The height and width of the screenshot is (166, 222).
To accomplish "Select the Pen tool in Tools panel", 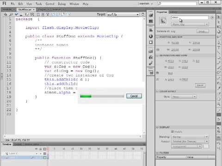I will [218, 42].
